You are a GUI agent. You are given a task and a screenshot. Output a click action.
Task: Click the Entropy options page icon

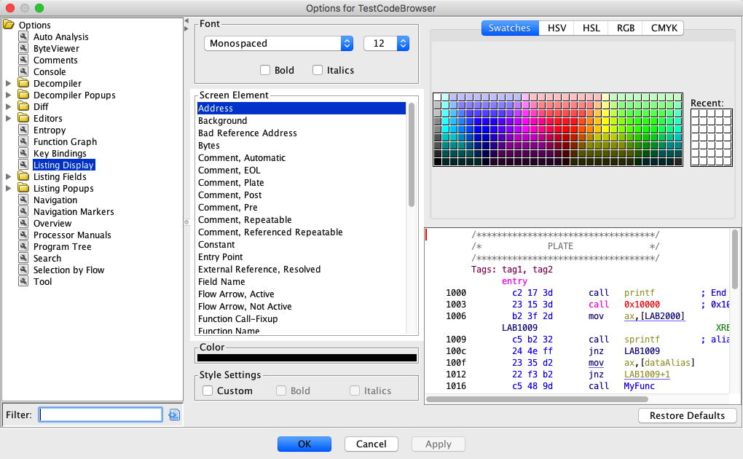[x=24, y=130]
